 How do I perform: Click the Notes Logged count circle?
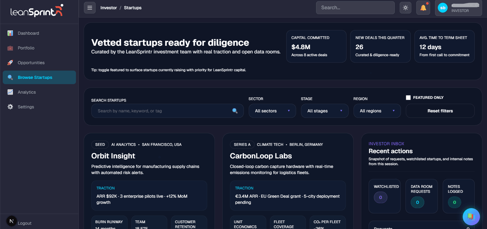point(454,202)
